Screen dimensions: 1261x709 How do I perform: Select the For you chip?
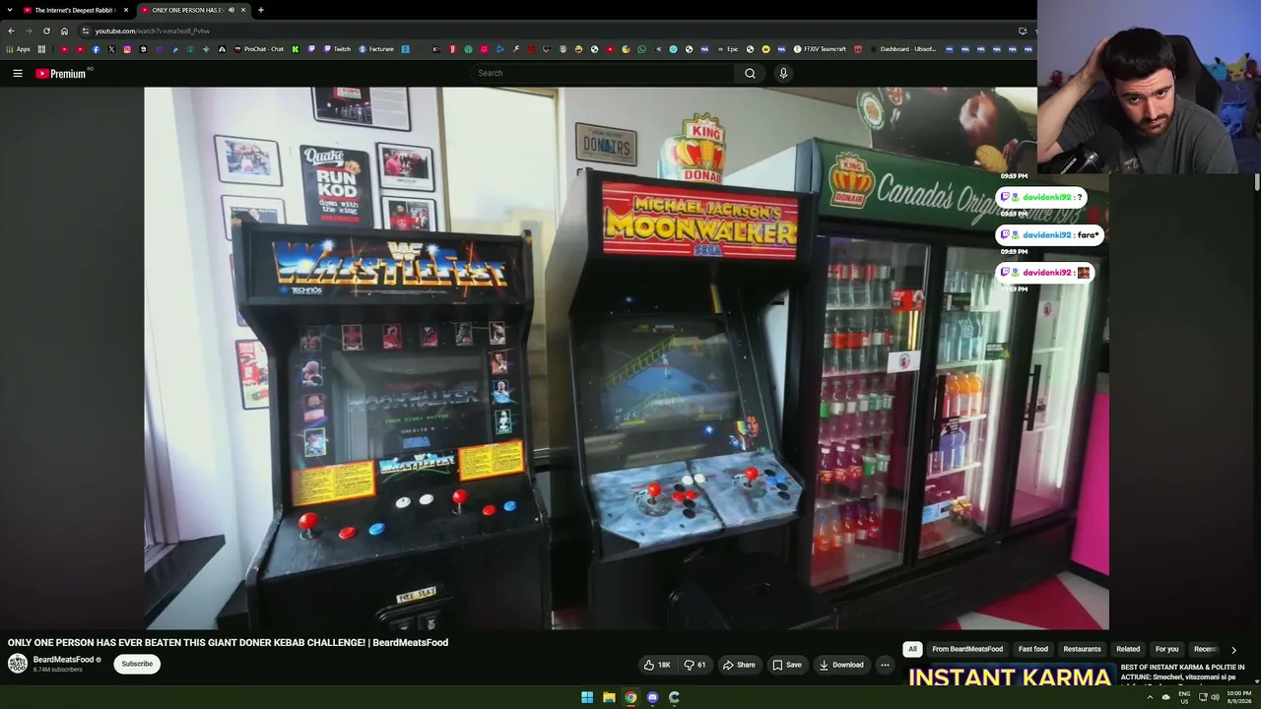coord(1166,649)
